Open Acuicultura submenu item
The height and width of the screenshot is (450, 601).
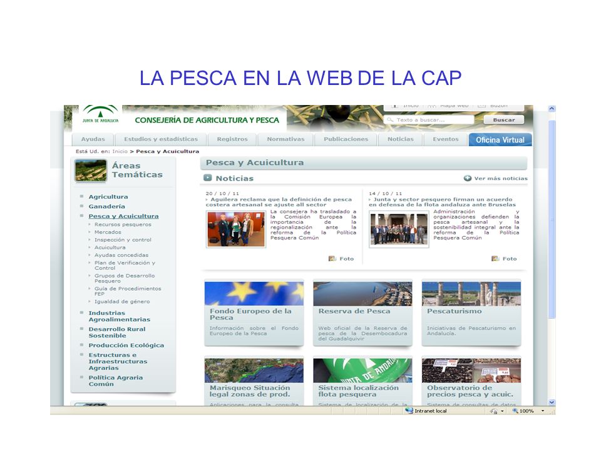tap(110, 247)
